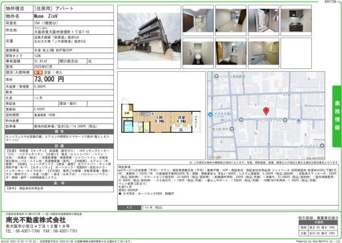Open the washroom vanity photo thumbnail
Screen dimensions: 342x243
(x=230, y=53)
